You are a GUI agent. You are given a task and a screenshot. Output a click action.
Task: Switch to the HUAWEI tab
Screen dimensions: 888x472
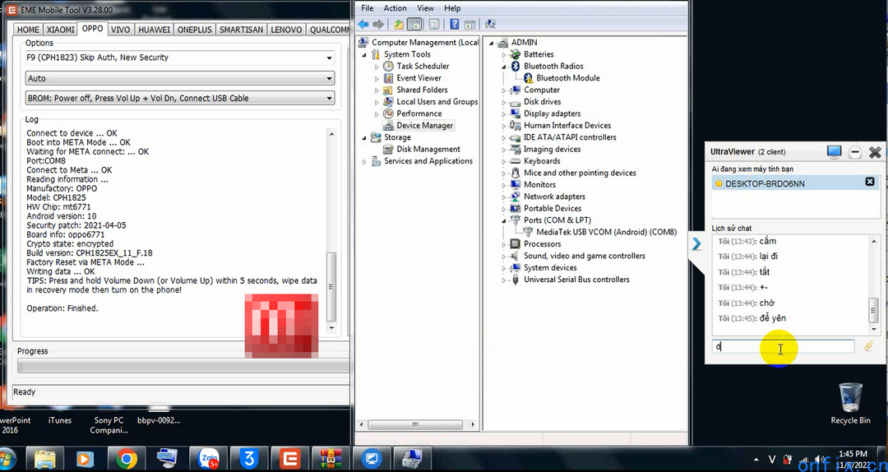pyautogui.click(x=154, y=30)
